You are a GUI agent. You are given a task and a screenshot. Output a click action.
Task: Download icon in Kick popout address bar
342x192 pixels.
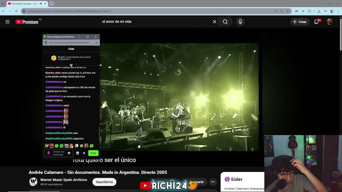coord(96,42)
